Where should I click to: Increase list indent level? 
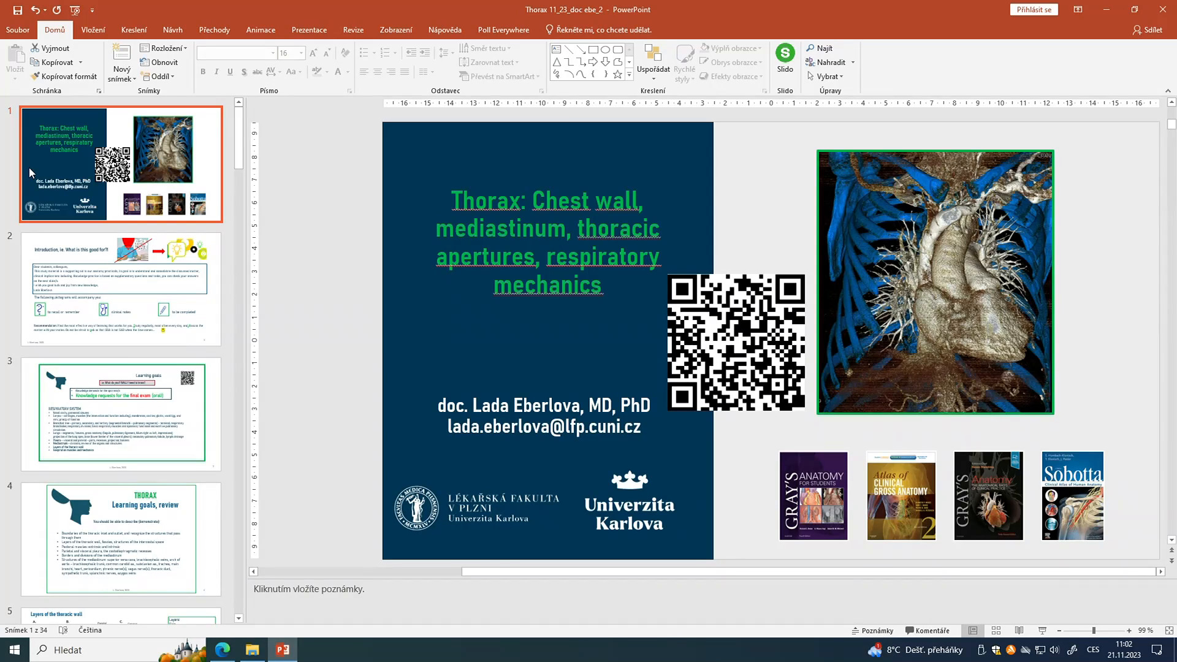coord(424,53)
